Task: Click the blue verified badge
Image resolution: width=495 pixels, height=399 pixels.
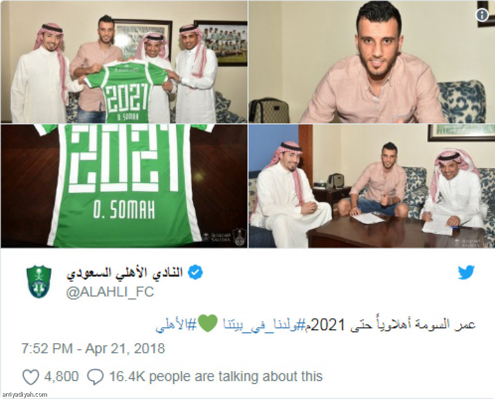Action: click(195, 272)
